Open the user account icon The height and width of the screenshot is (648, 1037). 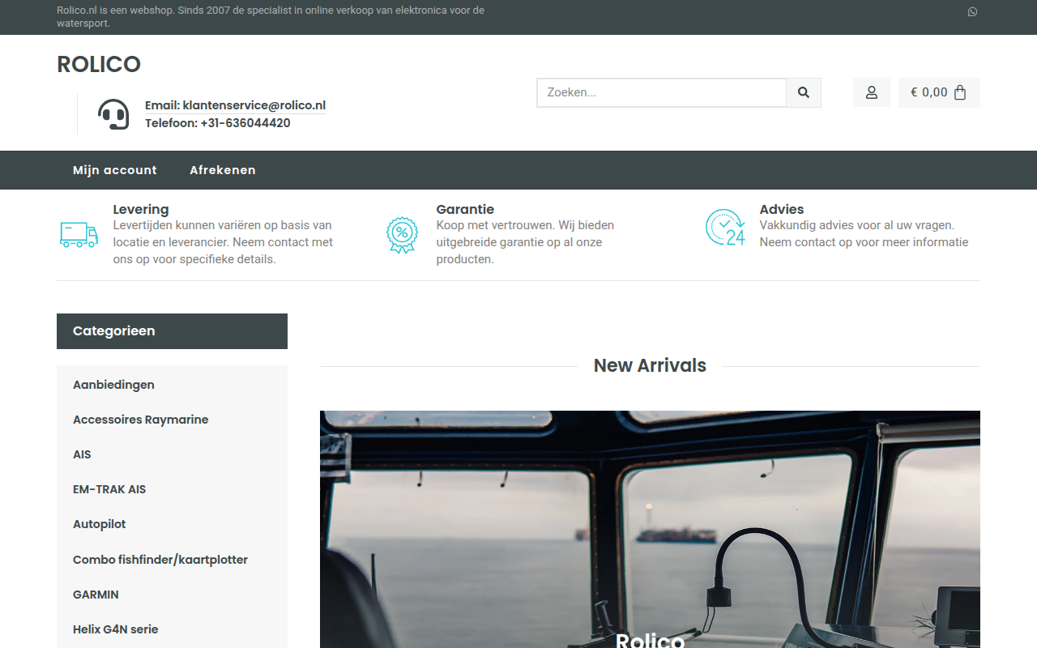tap(872, 92)
